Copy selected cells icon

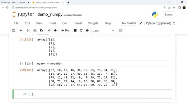tap(35, 30)
